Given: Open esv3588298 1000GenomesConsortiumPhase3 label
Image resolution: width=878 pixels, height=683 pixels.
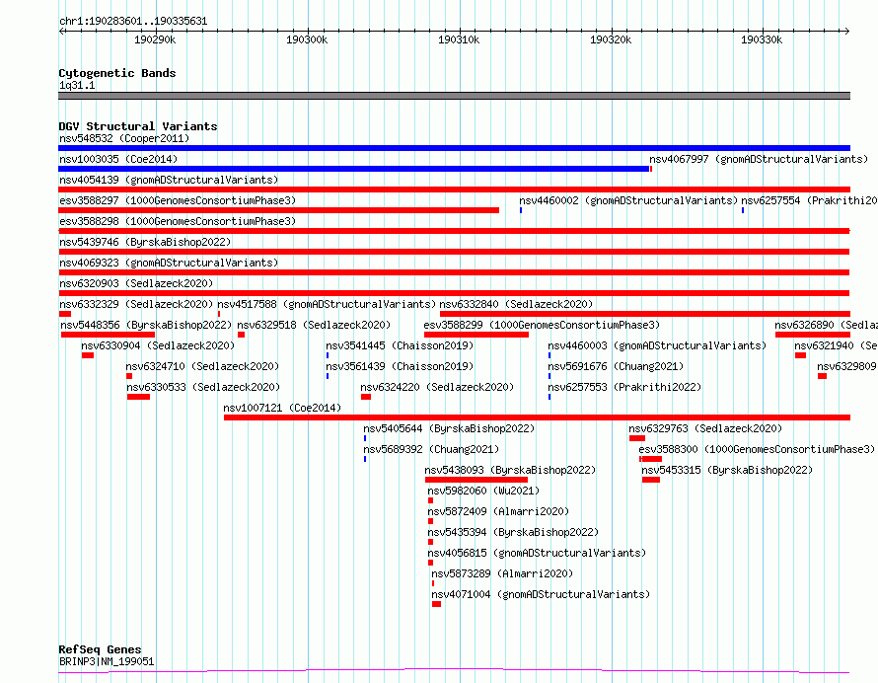Looking at the screenshot, I should [178, 221].
